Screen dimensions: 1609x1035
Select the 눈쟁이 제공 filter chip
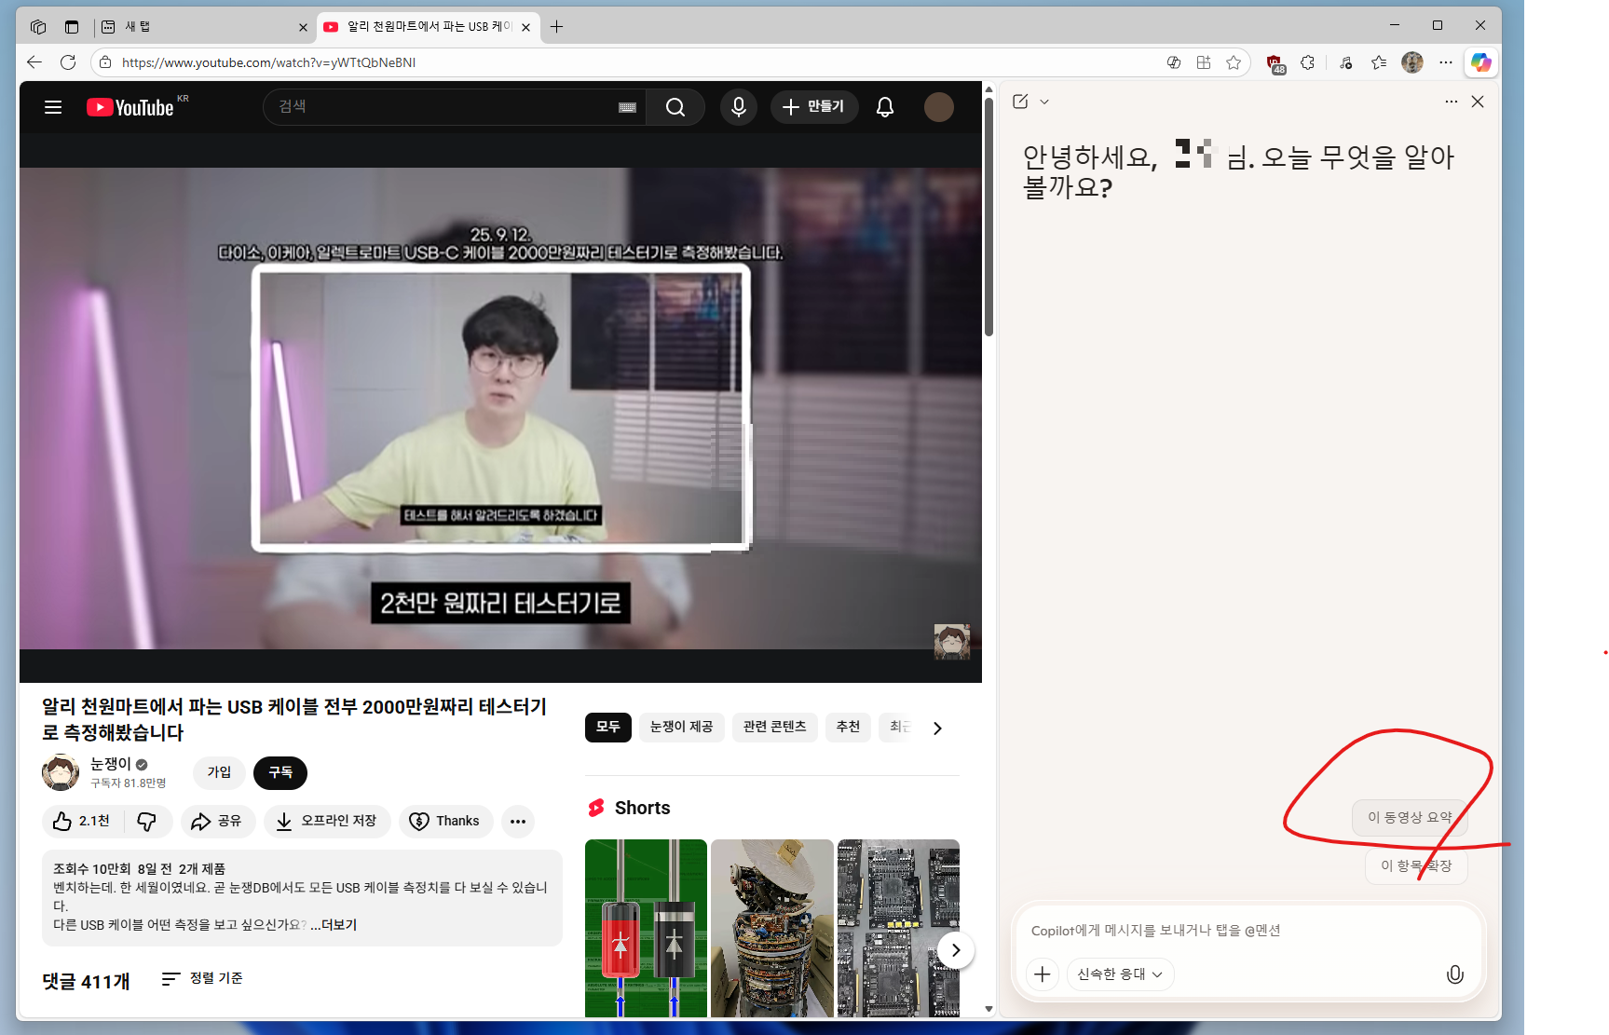coord(681,727)
